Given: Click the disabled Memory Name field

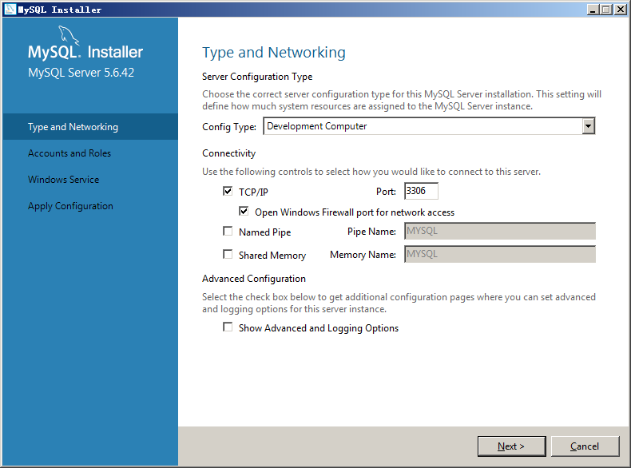Looking at the screenshot, I should click(x=500, y=254).
